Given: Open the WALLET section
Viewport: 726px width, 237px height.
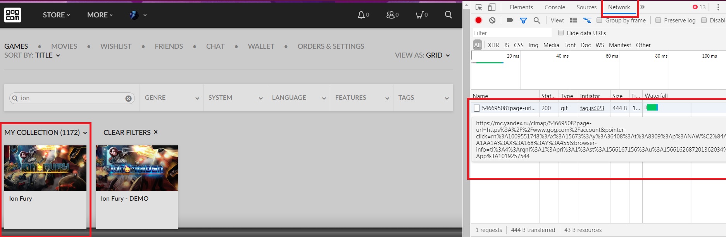Looking at the screenshot, I should 261,46.
